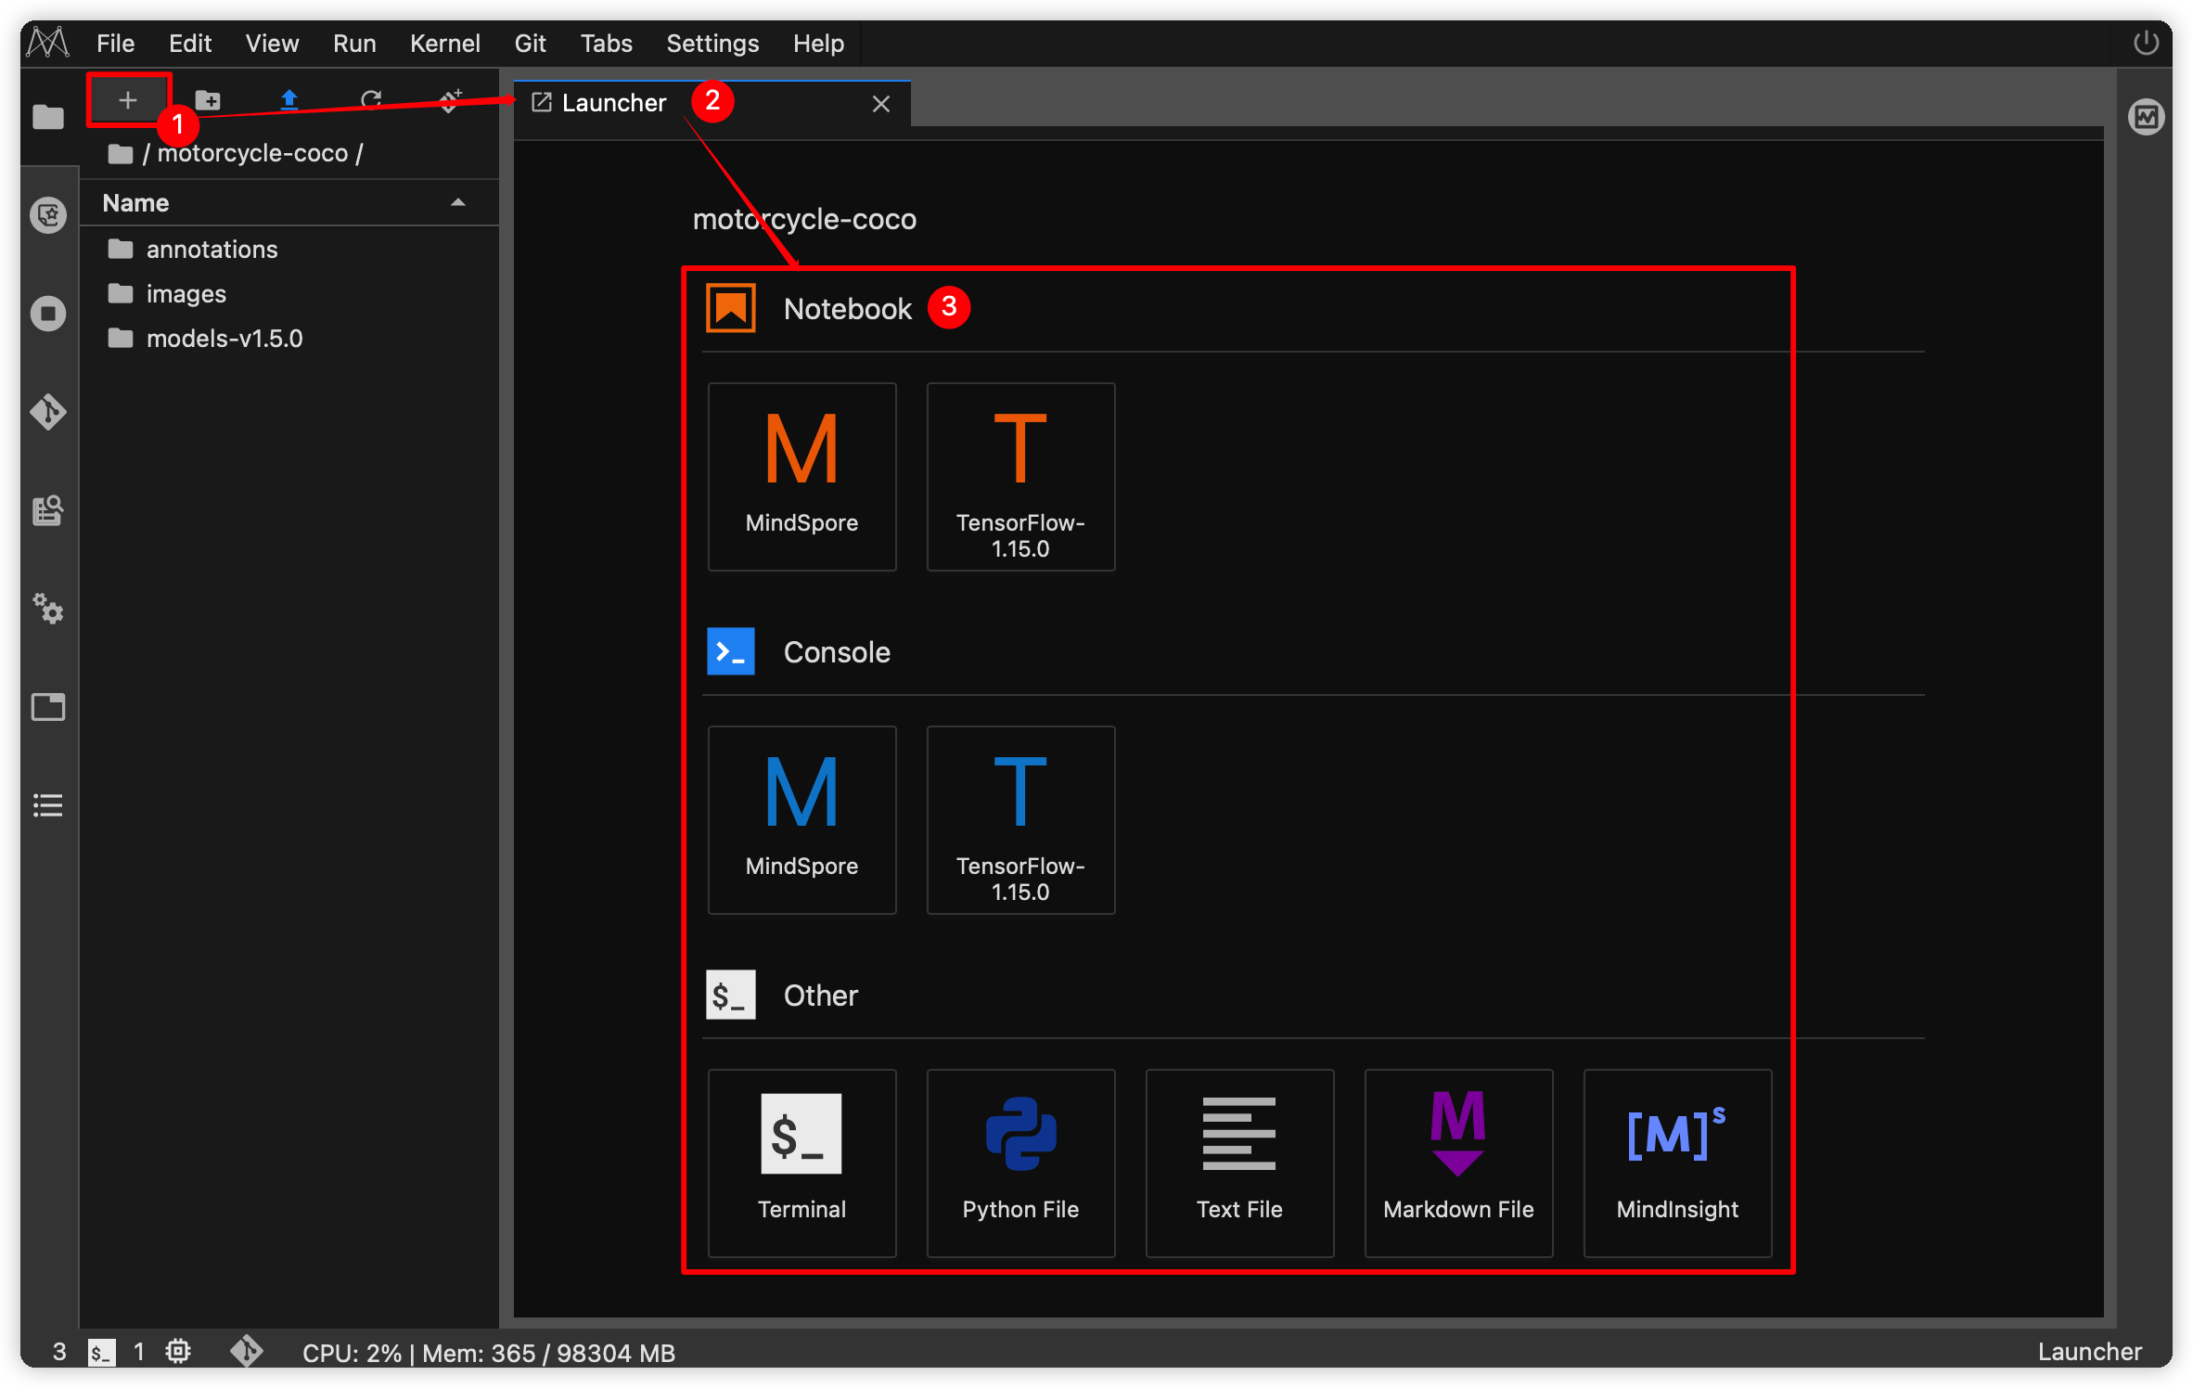Open the annotations folder
The height and width of the screenshot is (1388, 2193).
[289, 250]
